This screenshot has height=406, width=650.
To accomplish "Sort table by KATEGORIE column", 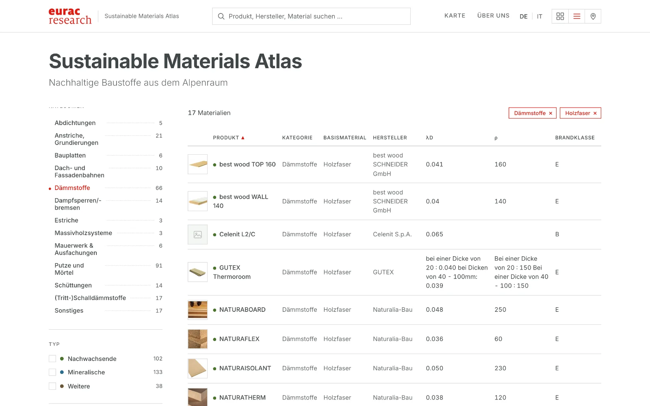I will (x=297, y=138).
